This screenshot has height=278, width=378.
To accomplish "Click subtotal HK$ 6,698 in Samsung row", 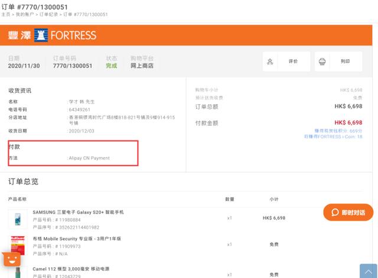I will click(274, 218).
